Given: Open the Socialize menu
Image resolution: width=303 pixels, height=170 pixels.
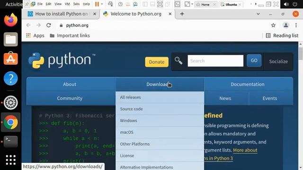Looking at the screenshot, I should [x=278, y=61].
